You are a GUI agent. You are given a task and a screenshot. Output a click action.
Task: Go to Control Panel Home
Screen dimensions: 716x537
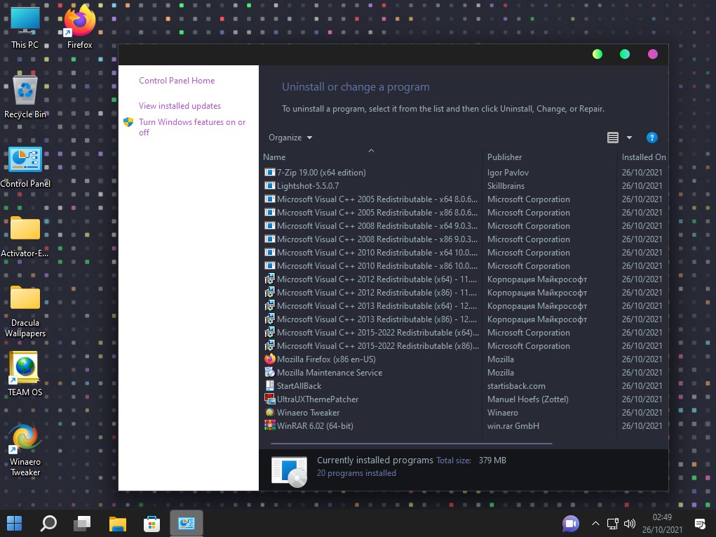(177, 81)
